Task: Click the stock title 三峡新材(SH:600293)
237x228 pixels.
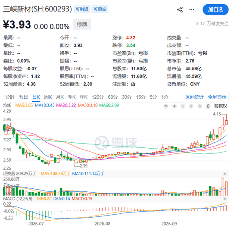Action: pos(37,9)
